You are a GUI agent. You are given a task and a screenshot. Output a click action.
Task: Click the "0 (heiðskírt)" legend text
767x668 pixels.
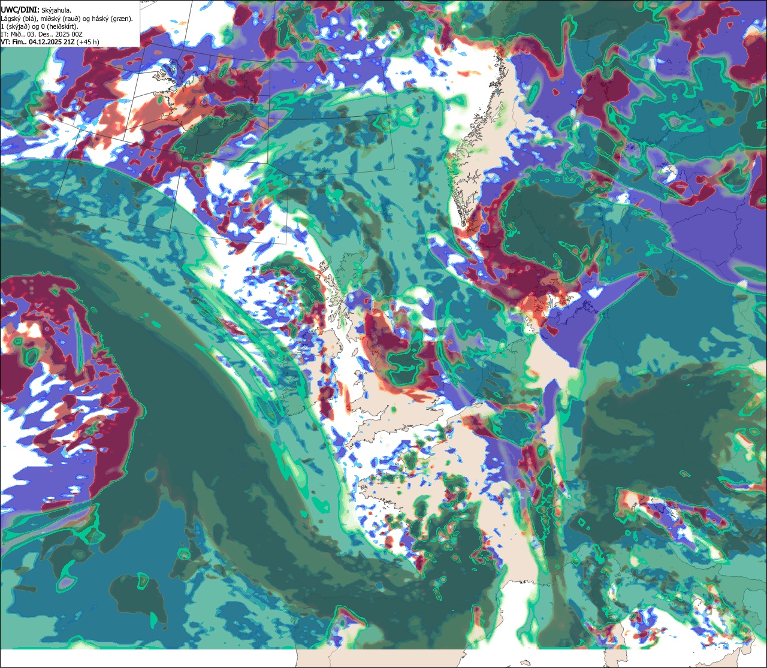pos(58,27)
